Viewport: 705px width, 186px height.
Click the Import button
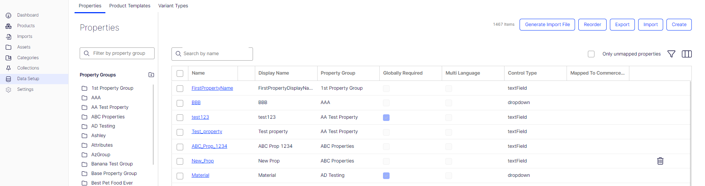tap(650, 25)
